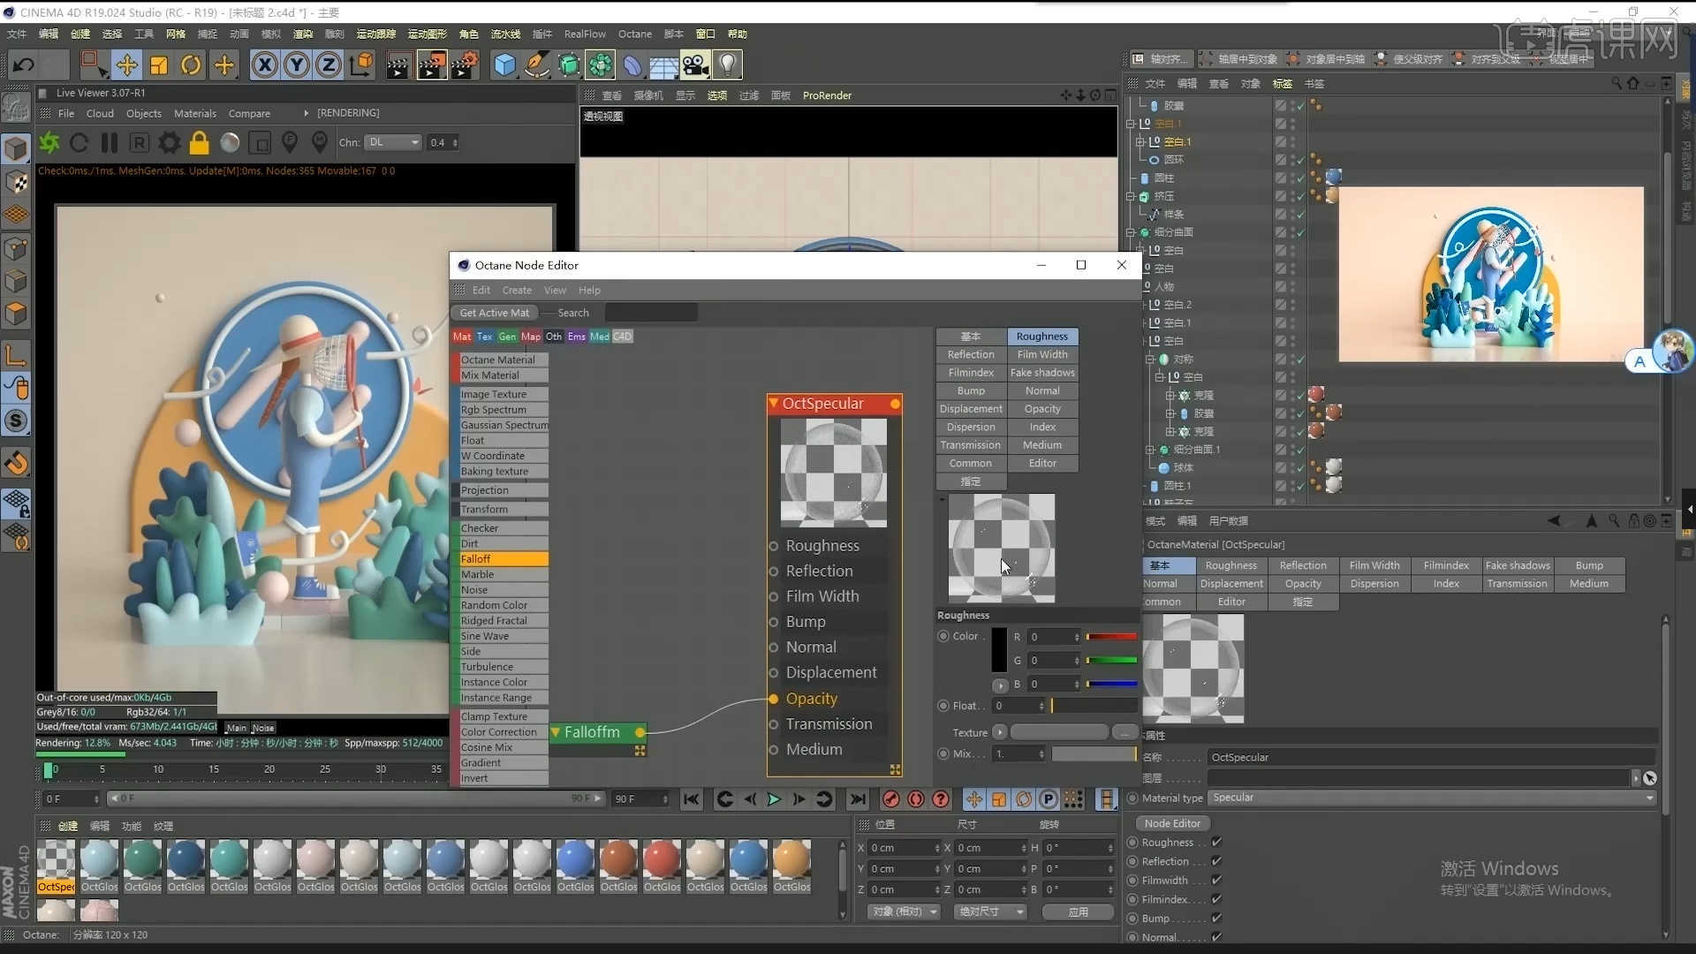This screenshot has height=954, width=1696.
Task: Add a Light object
Action: [x=727, y=64]
